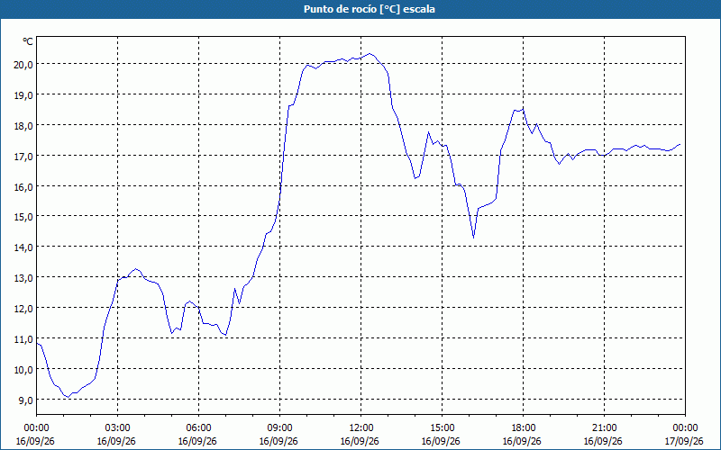
Task: Click the 9,0 y-axis label
Action: pos(25,400)
